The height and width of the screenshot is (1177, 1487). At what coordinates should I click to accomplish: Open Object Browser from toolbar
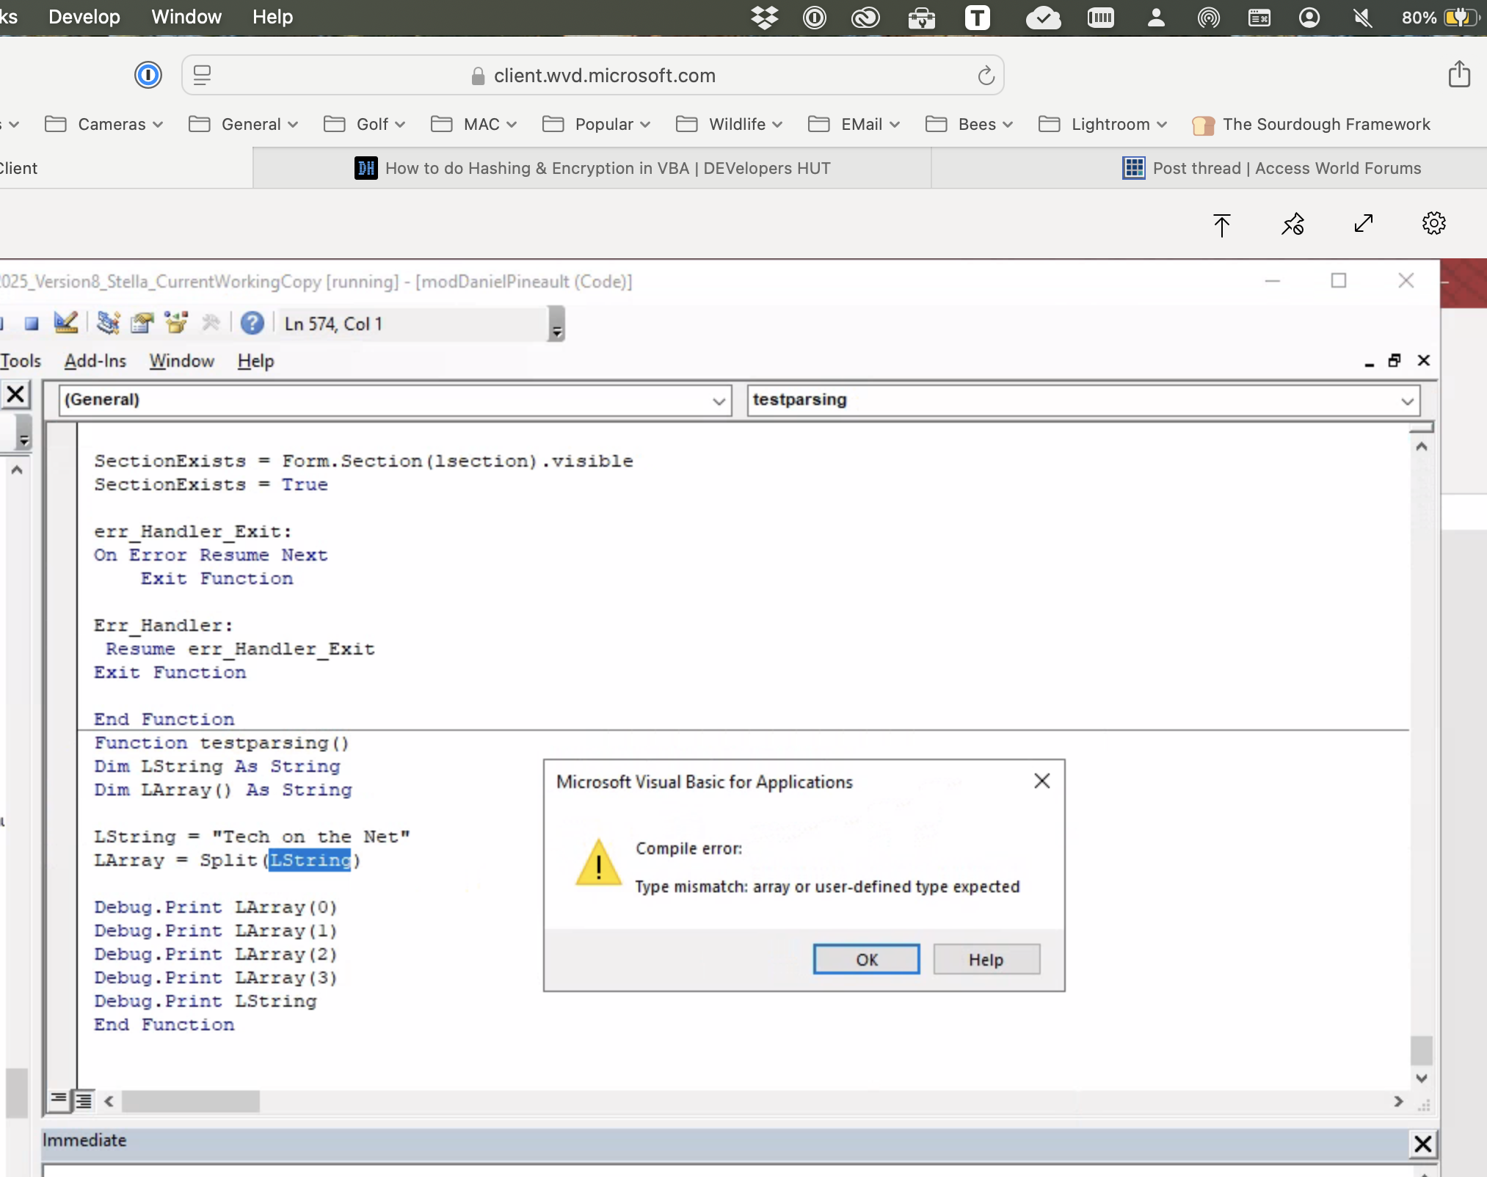tap(176, 323)
